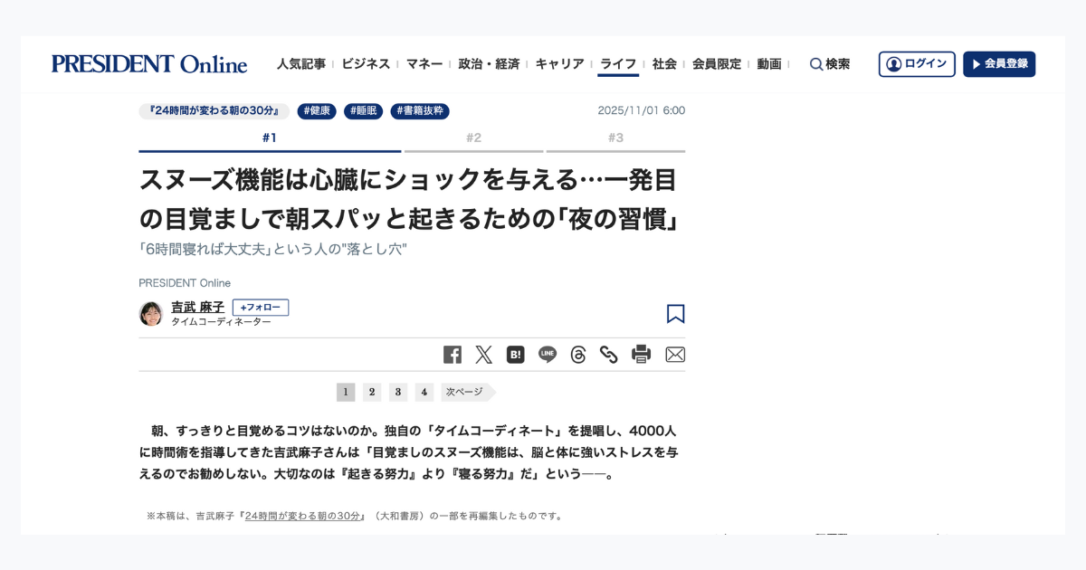1086x570 pixels.
Task: Bookmark this article
Action: (675, 314)
